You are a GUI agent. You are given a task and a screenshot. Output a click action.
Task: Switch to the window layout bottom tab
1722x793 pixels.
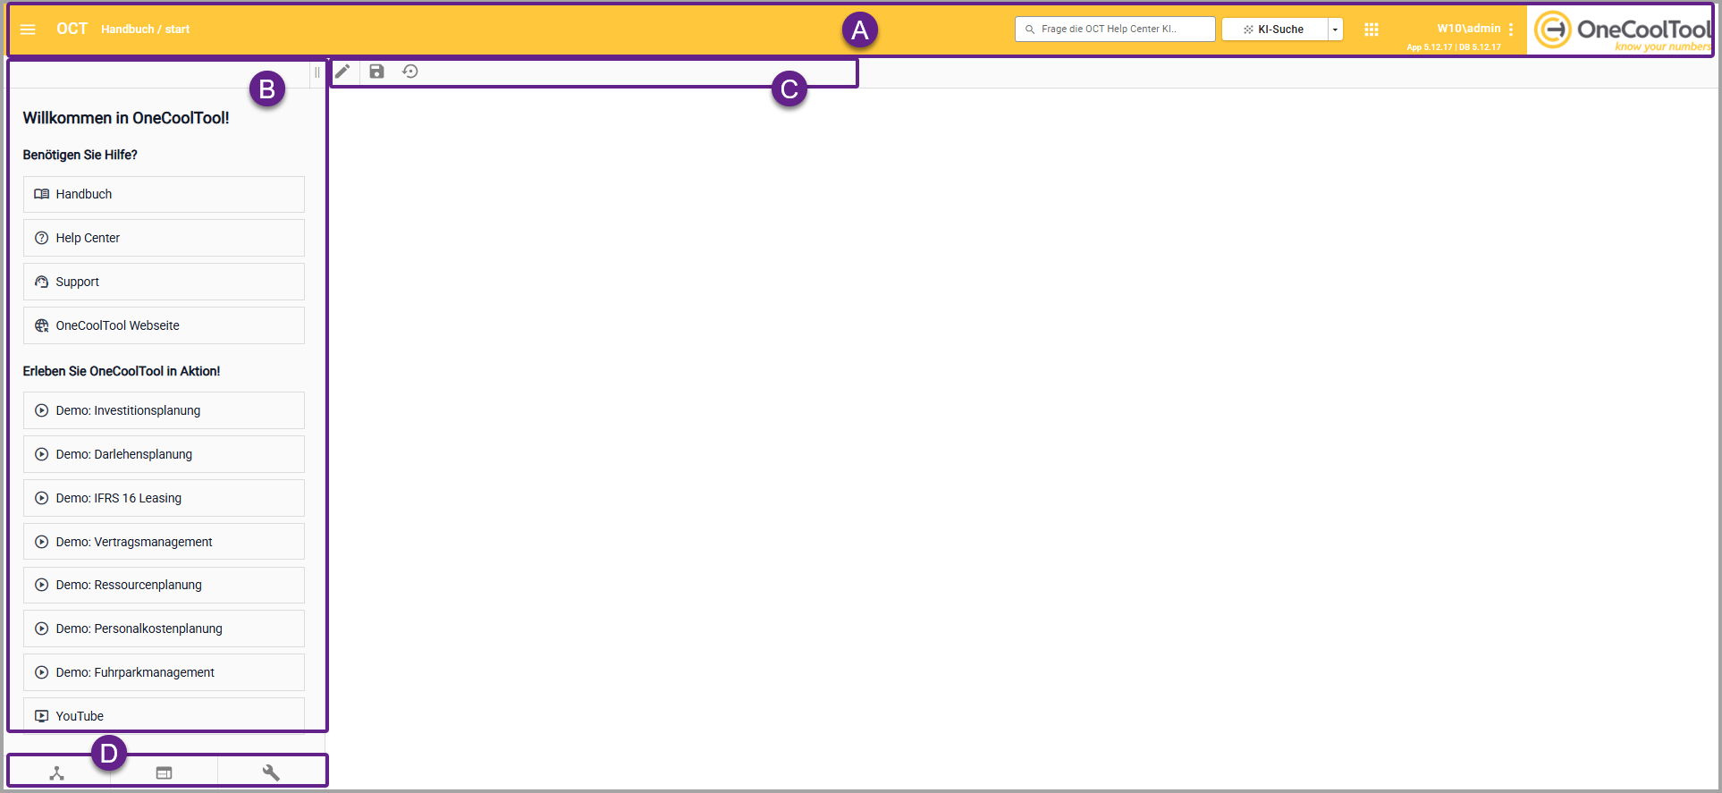[164, 773]
